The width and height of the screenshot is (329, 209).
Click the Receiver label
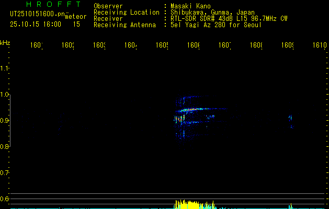tap(108, 19)
